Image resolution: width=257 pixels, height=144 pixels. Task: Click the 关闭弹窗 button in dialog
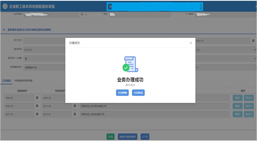[x=122, y=93]
